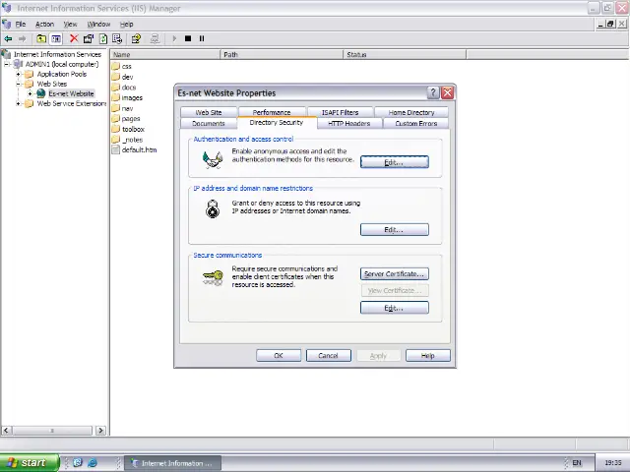Switch to the Web Site tab
The width and height of the screenshot is (630, 472).
pyautogui.click(x=209, y=112)
